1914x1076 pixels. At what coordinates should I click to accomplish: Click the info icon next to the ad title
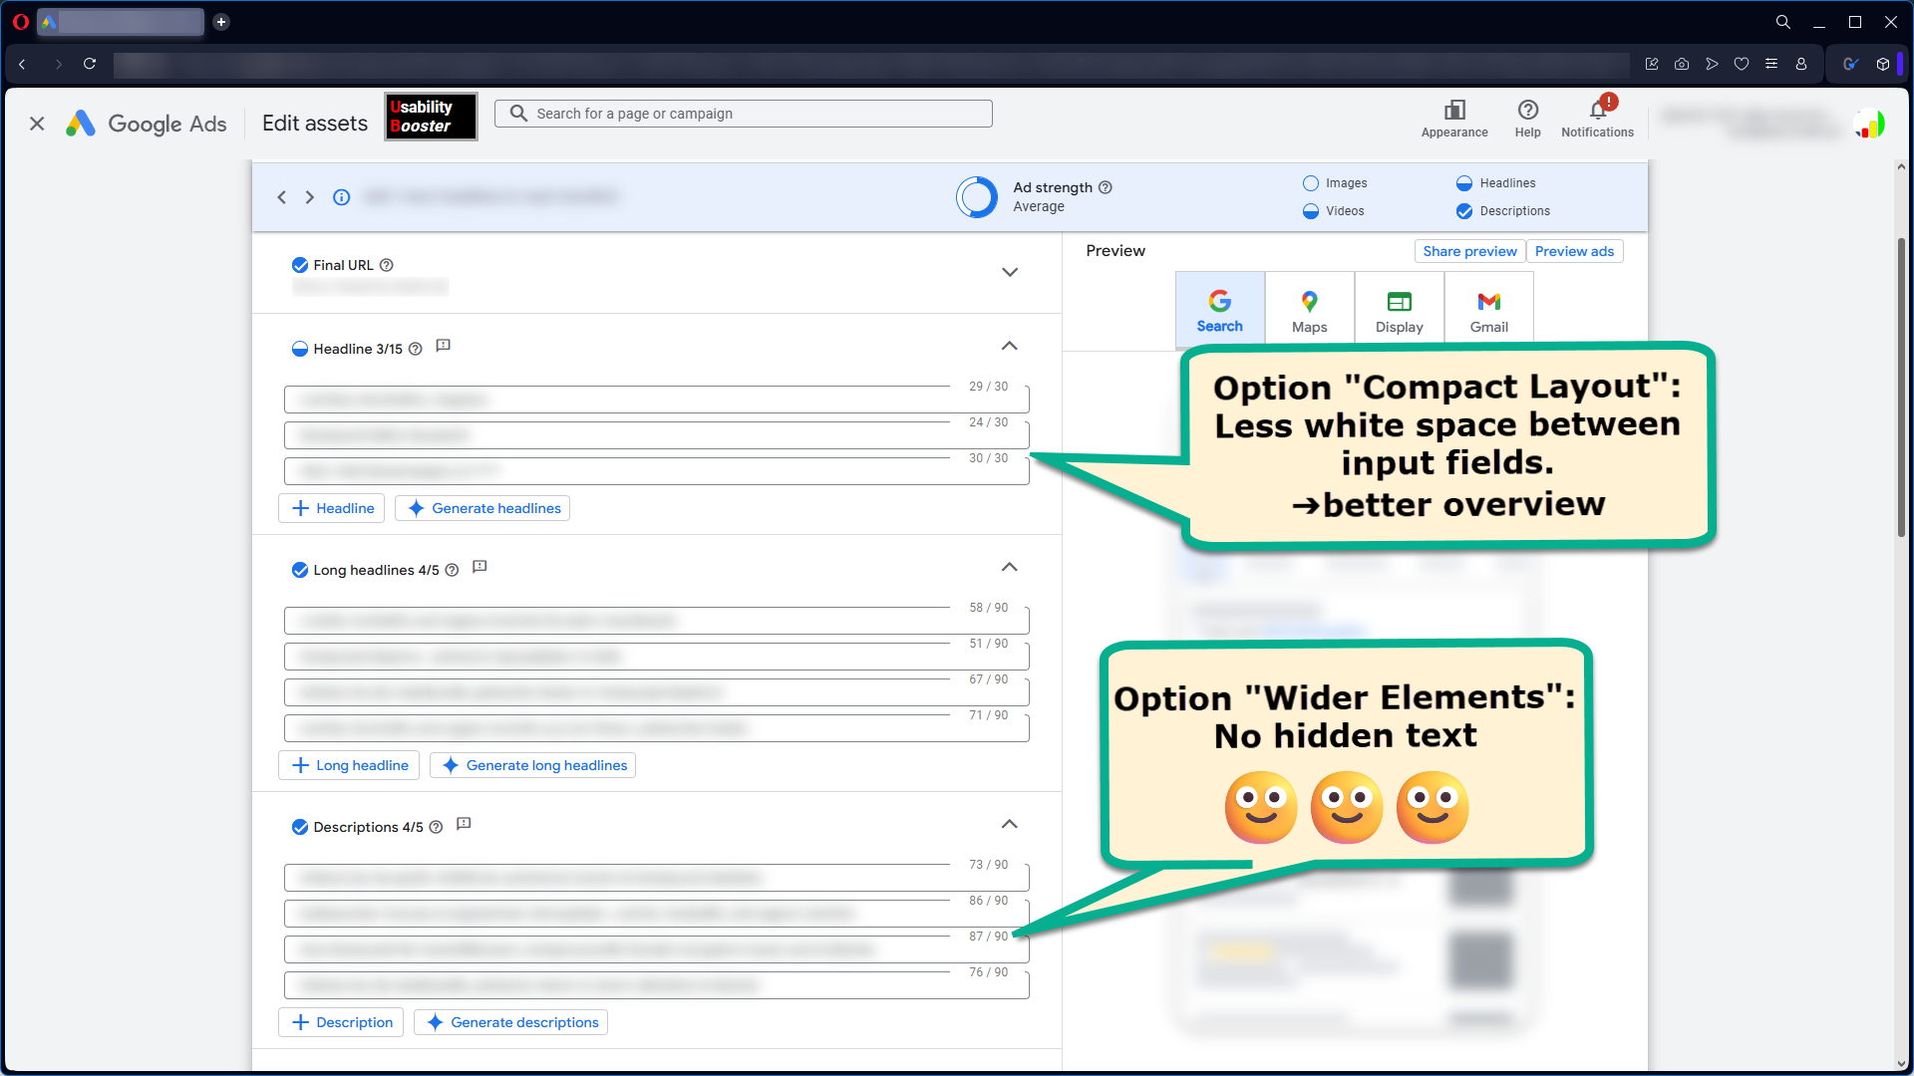click(x=342, y=197)
